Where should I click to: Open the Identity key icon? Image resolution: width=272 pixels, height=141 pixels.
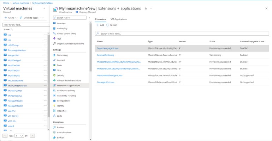[x=54, y=106]
